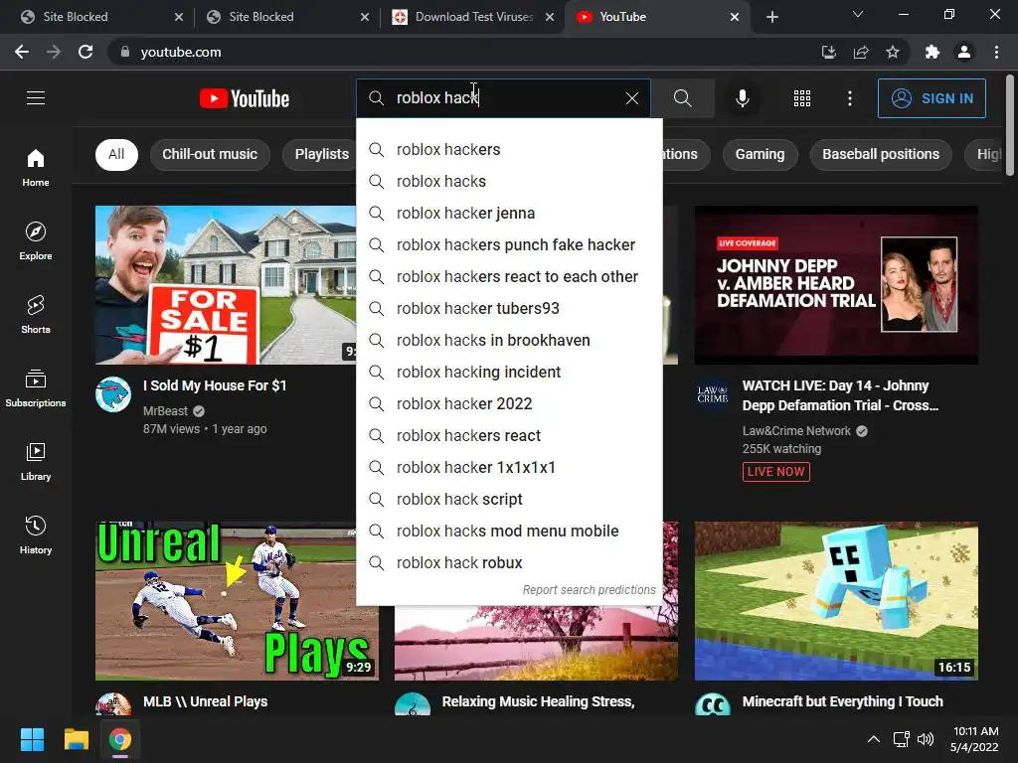
Task: Switch to the Download Test Viruses tab
Action: (473, 17)
